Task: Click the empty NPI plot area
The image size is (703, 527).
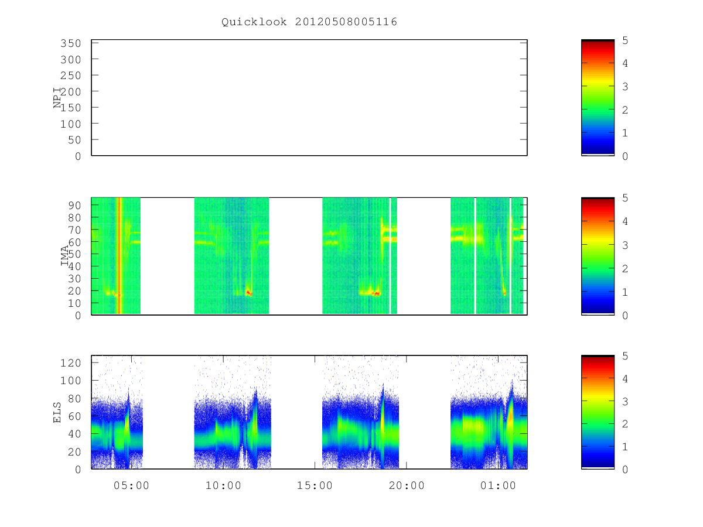Action: point(309,98)
